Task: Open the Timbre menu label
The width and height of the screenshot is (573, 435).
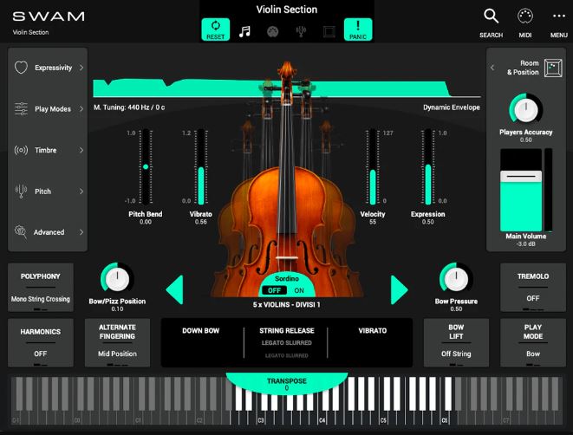Action: point(45,150)
